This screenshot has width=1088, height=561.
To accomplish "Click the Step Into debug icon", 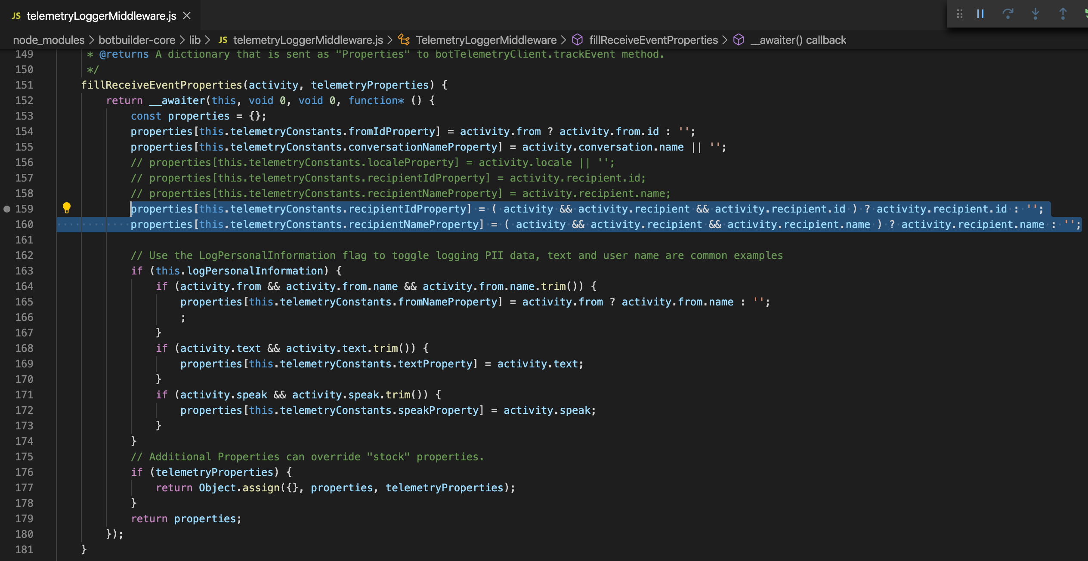I will click(x=1035, y=13).
